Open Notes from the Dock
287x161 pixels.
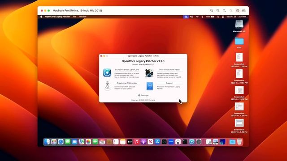[123, 142]
